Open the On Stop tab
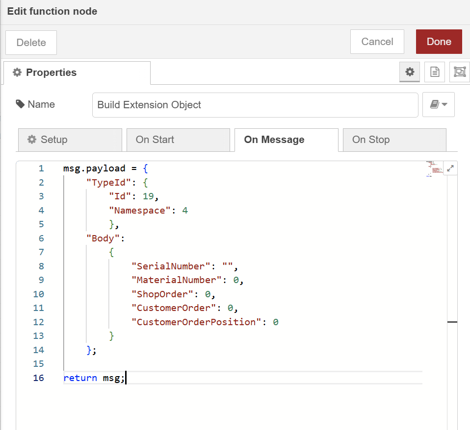Viewport: 470px width, 430px height. 394,140
